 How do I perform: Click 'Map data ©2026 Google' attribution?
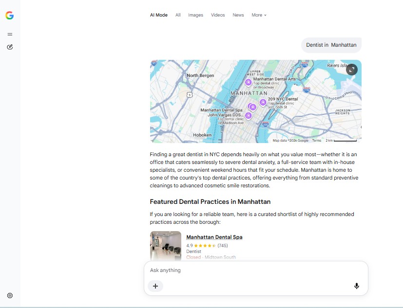pos(290,141)
